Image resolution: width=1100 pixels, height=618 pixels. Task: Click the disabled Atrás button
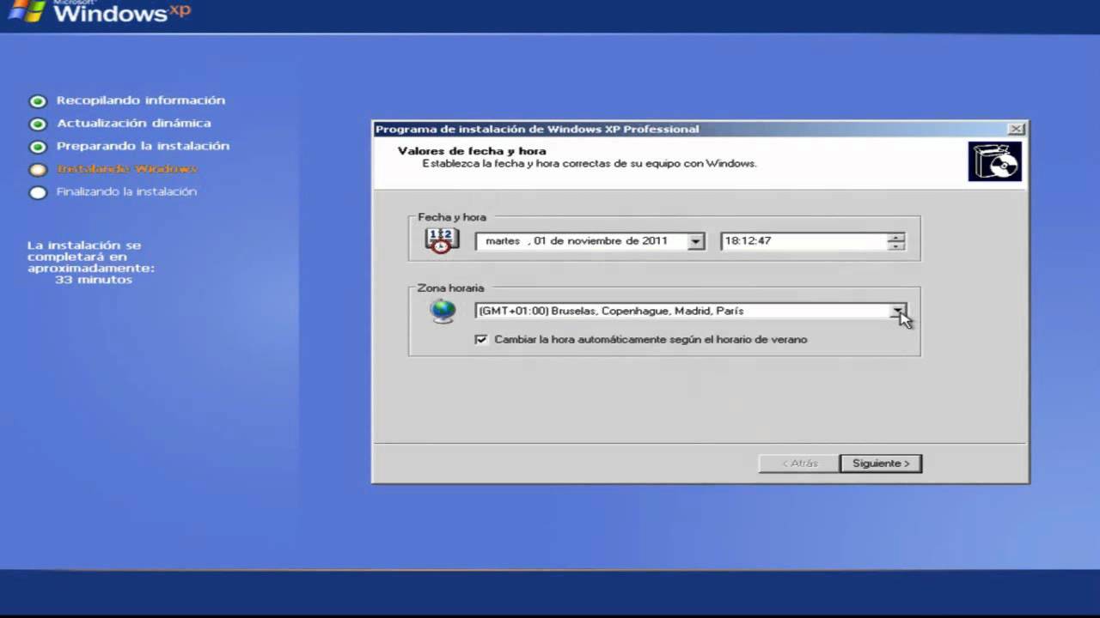[x=798, y=463]
